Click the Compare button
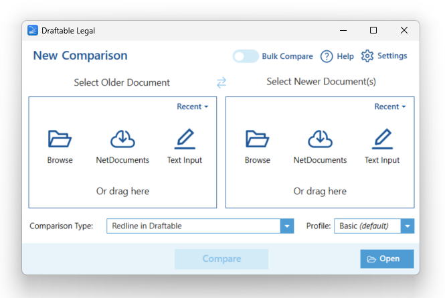 [x=221, y=258]
